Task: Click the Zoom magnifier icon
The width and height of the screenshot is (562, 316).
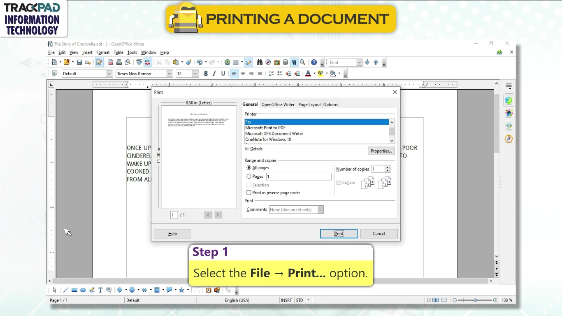Action: coord(302,63)
